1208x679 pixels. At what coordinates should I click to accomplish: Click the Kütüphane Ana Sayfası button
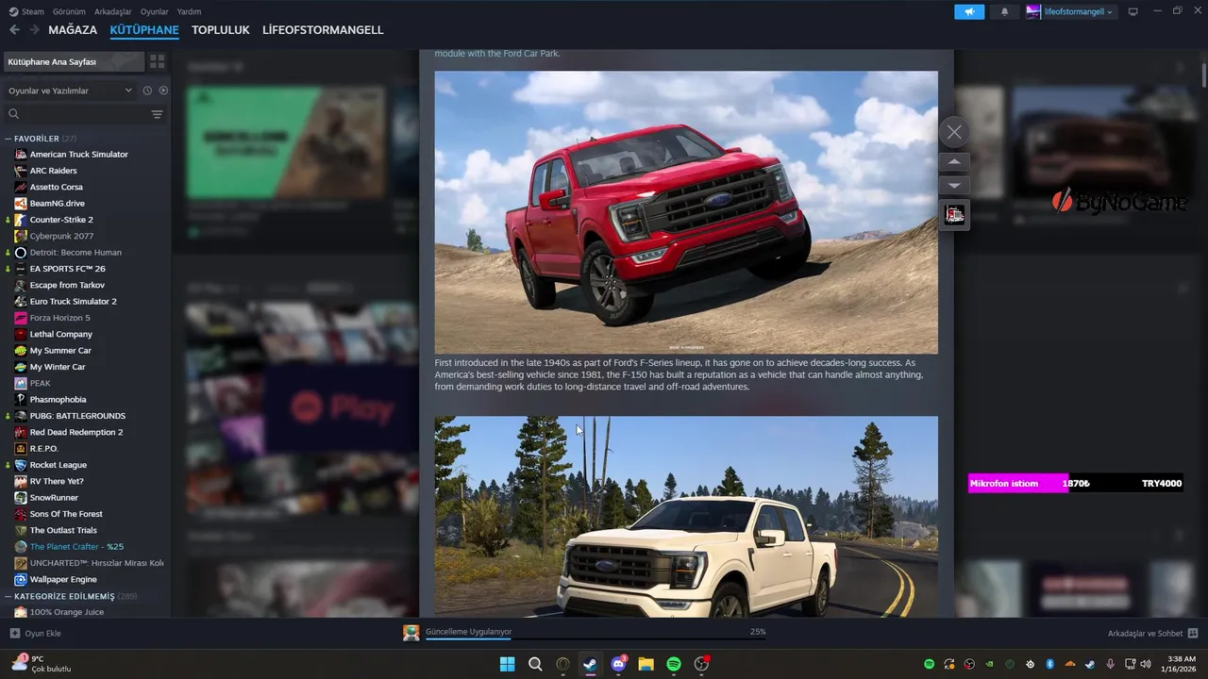coord(74,61)
